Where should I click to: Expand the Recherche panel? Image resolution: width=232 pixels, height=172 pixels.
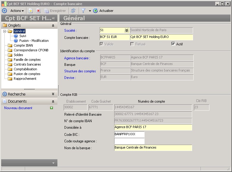[x=53, y=94]
